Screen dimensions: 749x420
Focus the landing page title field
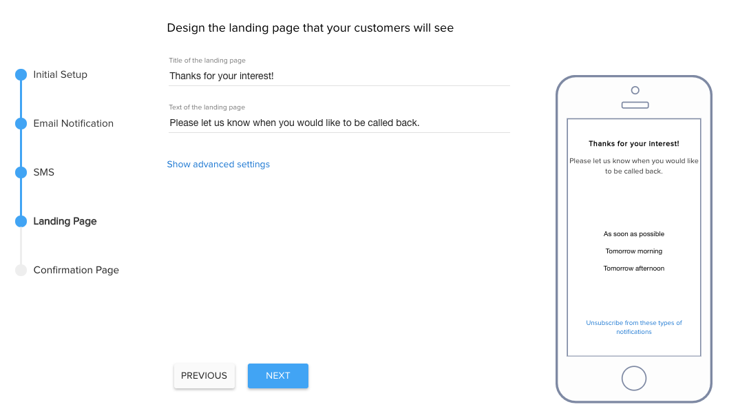(x=339, y=76)
